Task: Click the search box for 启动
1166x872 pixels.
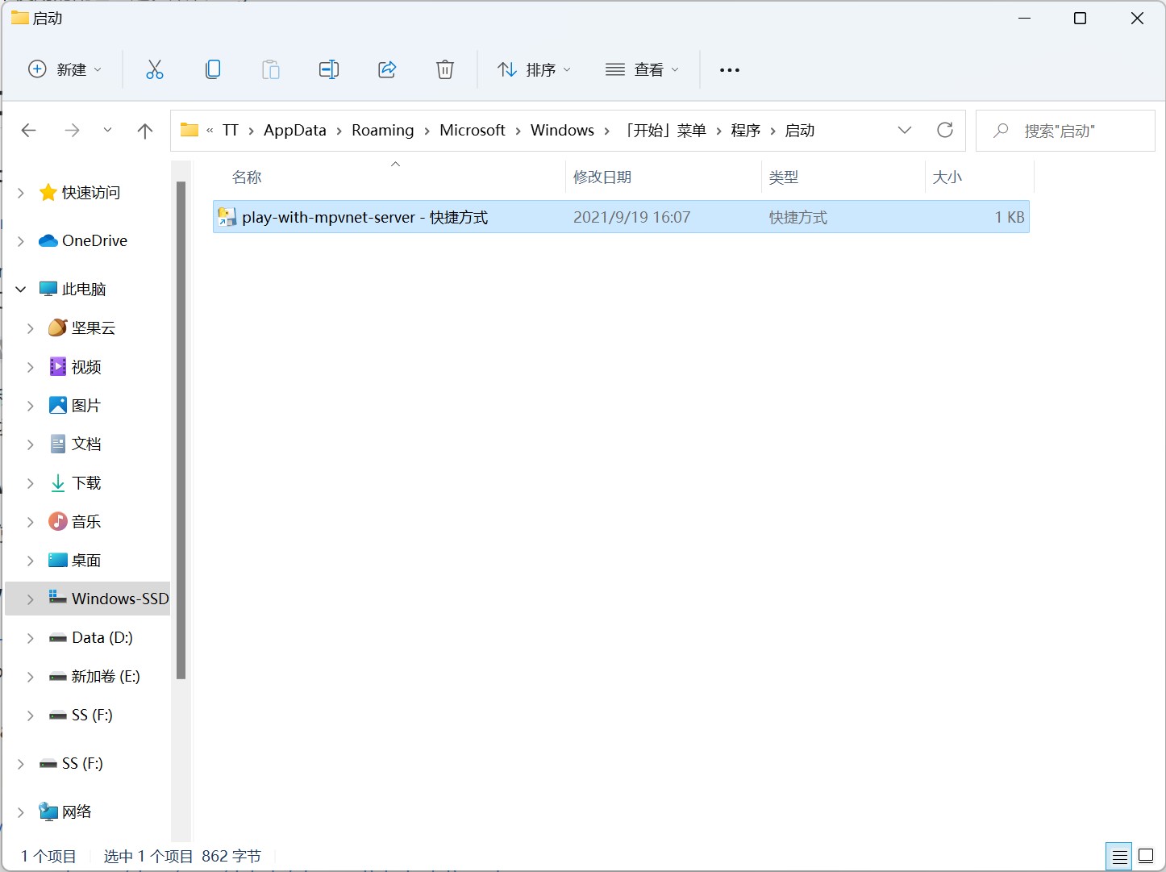Action: point(1065,131)
